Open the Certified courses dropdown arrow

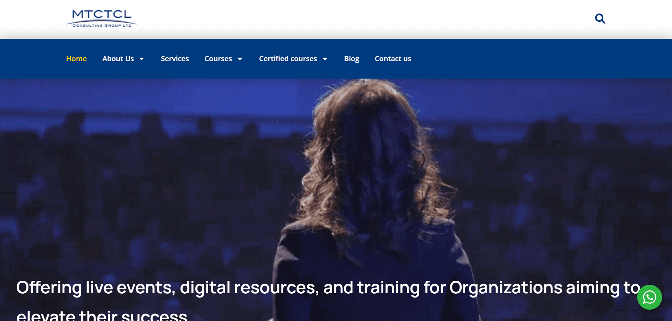(x=325, y=59)
